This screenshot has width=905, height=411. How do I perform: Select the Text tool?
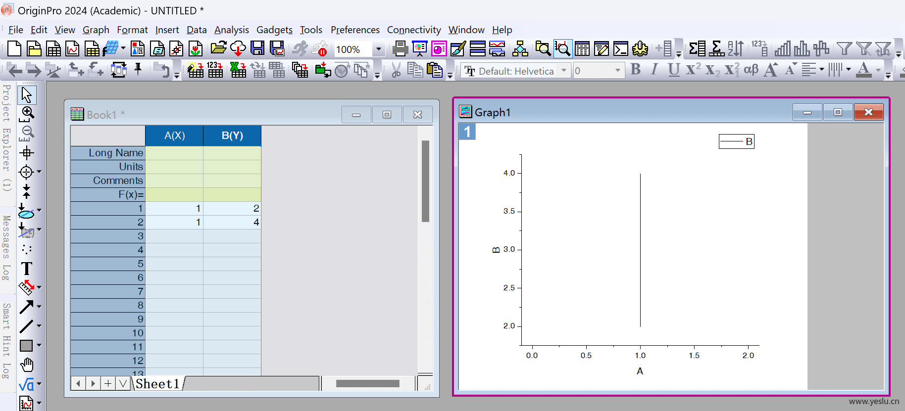click(x=27, y=269)
